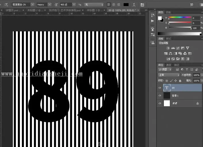Open the layer filter 类型 dropdown

click(x=164, y=69)
